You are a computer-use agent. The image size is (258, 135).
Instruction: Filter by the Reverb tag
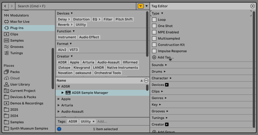tap(65, 24)
